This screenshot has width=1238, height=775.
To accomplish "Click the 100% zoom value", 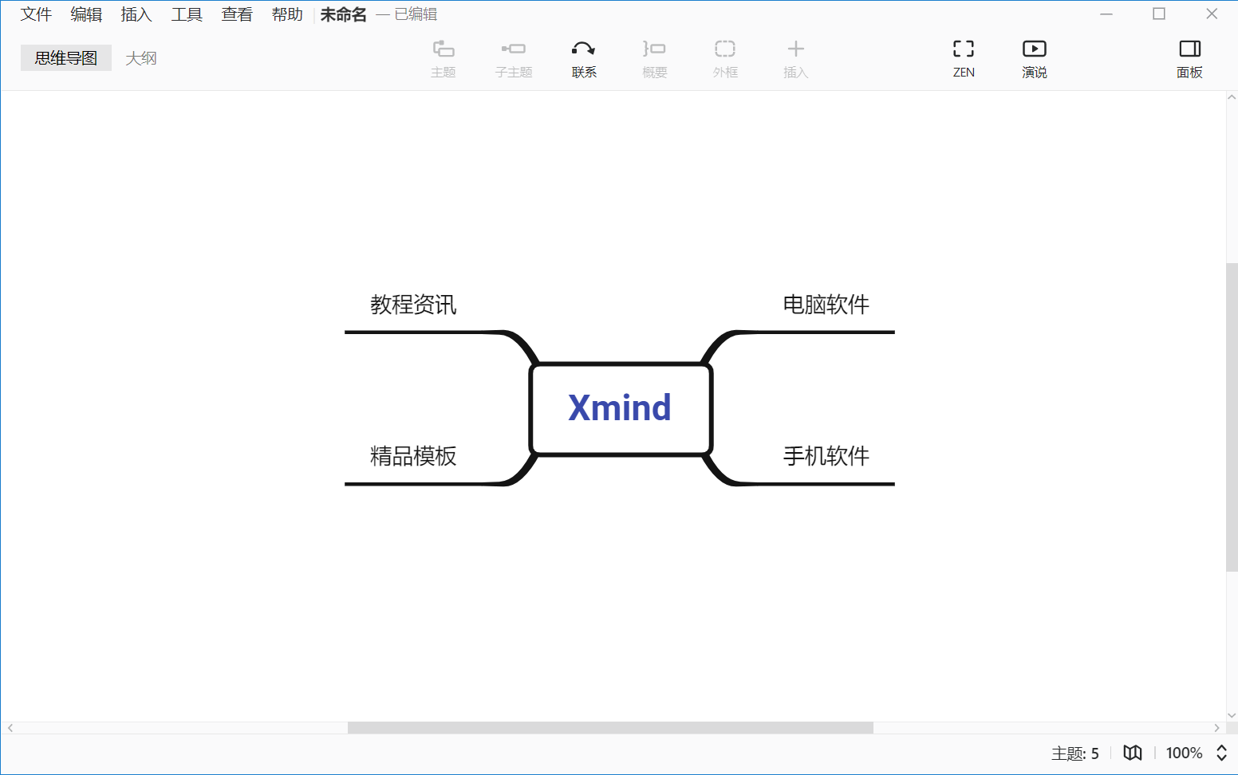I will (1184, 753).
